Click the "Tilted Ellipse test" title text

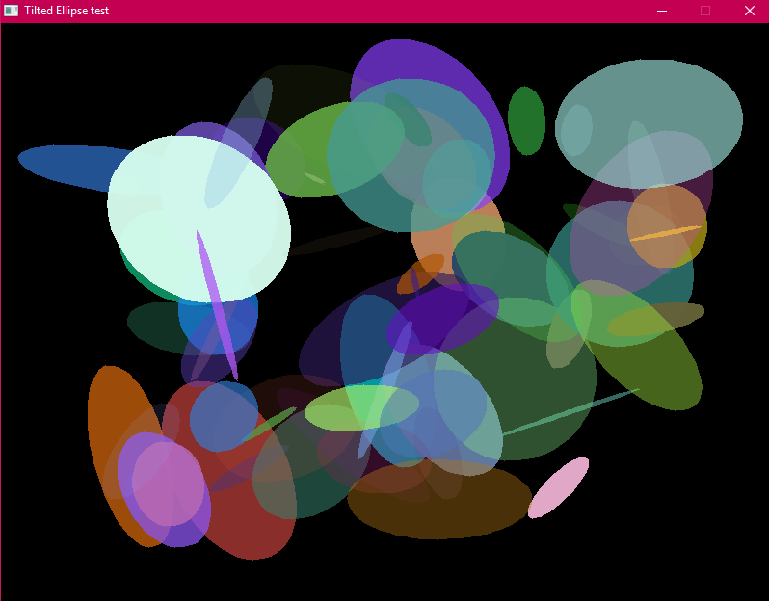(66, 11)
